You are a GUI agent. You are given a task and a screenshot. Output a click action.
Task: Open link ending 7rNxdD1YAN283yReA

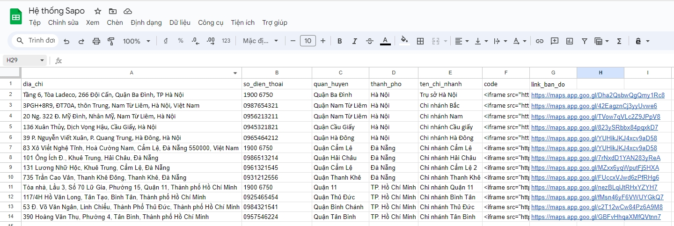coord(596,158)
